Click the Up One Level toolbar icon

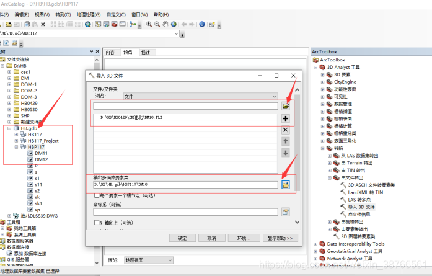coord(9,24)
